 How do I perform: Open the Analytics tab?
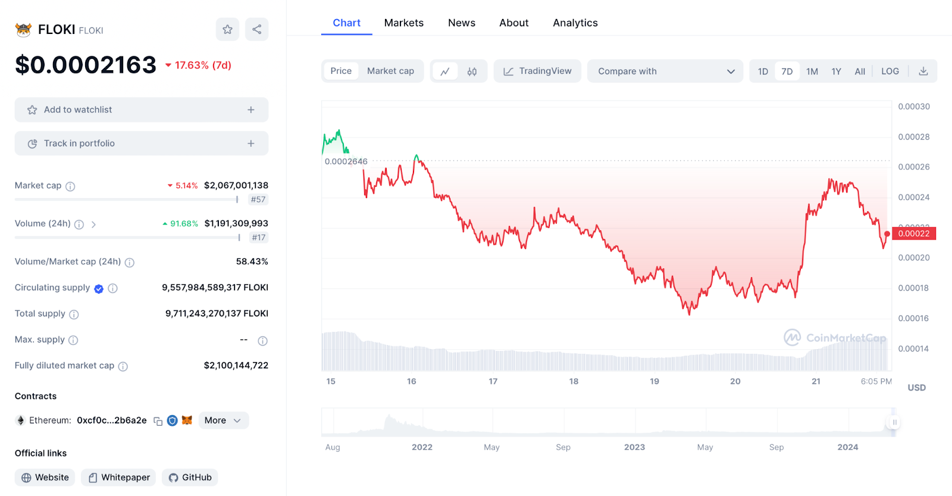[575, 23]
